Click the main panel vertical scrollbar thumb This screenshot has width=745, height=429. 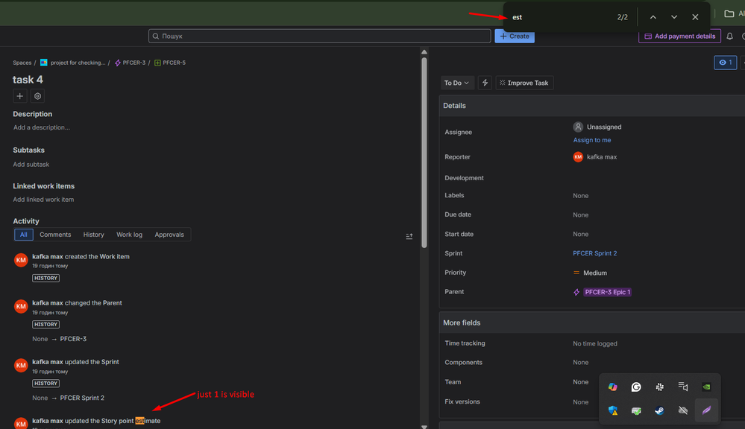pyautogui.click(x=424, y=153)
